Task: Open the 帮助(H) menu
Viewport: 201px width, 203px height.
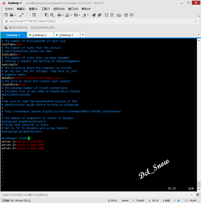Action: (86, 9)
